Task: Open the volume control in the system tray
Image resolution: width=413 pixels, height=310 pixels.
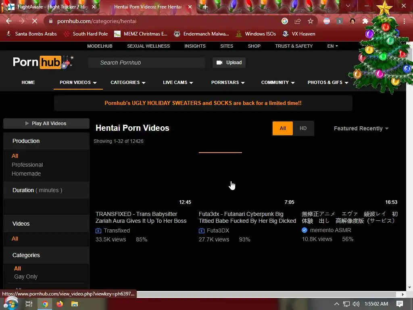Action: pos(356,304)
